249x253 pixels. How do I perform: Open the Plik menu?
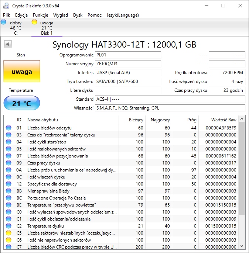[x=6, y=15]
